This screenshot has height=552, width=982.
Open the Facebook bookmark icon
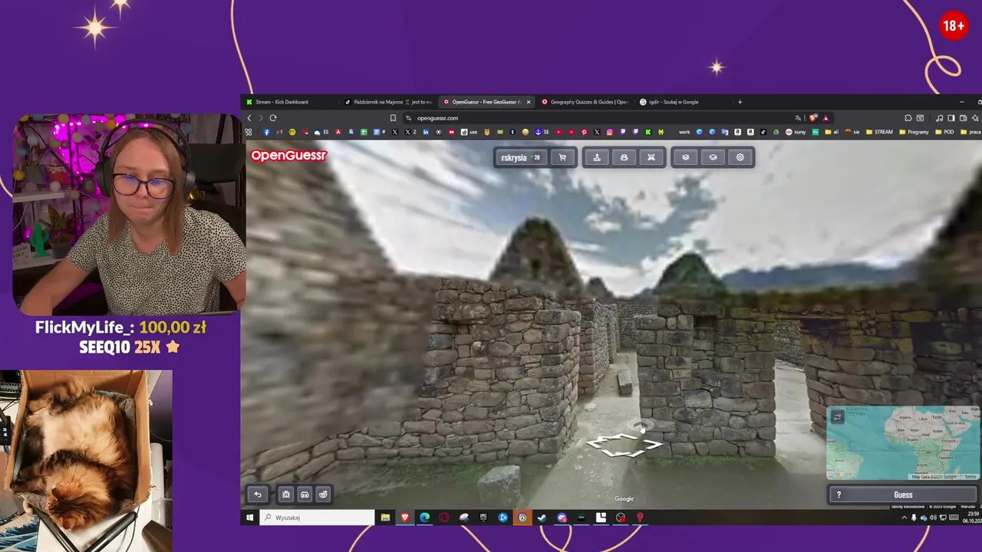click(x=266, y=132)
